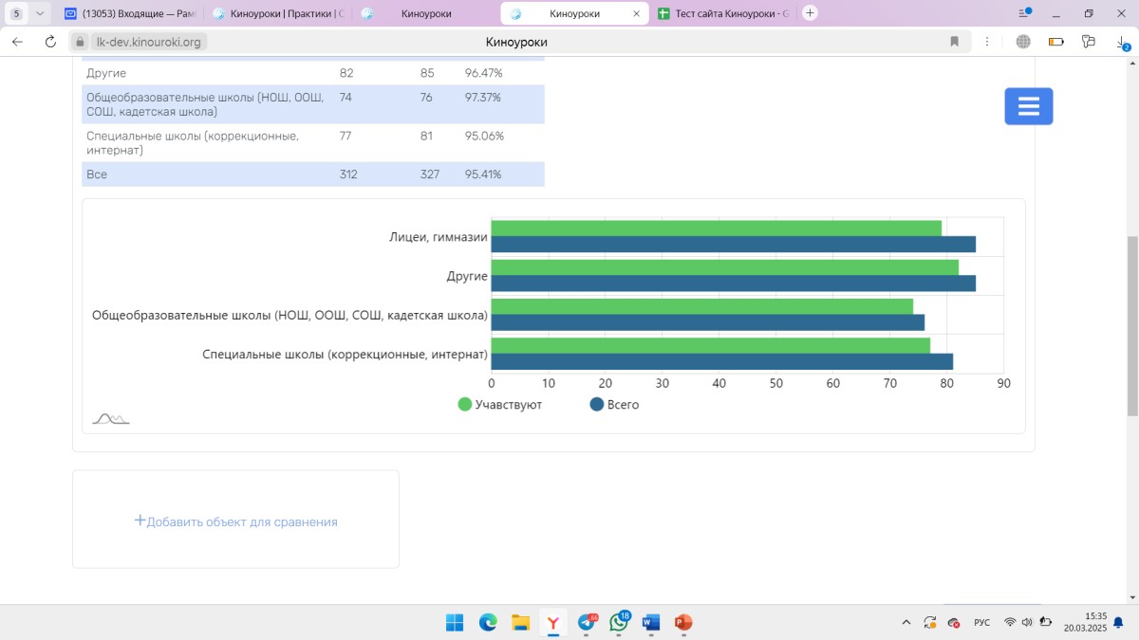Toggle the 'Всего' series in chart legend

[614, 405]
